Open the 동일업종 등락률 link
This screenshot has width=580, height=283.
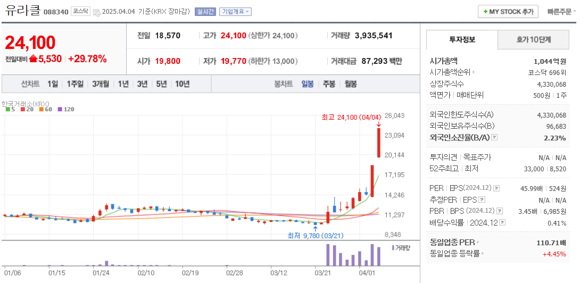coord(457,254)
